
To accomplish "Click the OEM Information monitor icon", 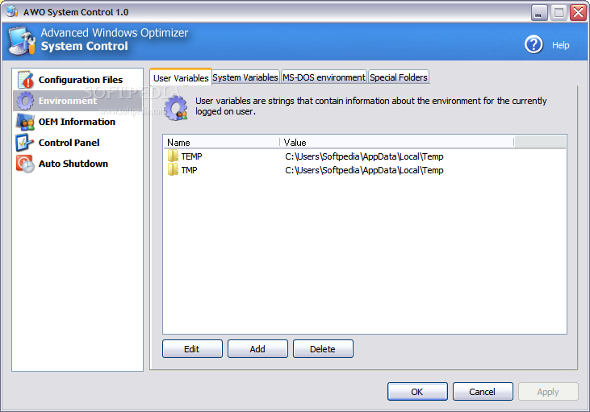I will tap(25, 122).
